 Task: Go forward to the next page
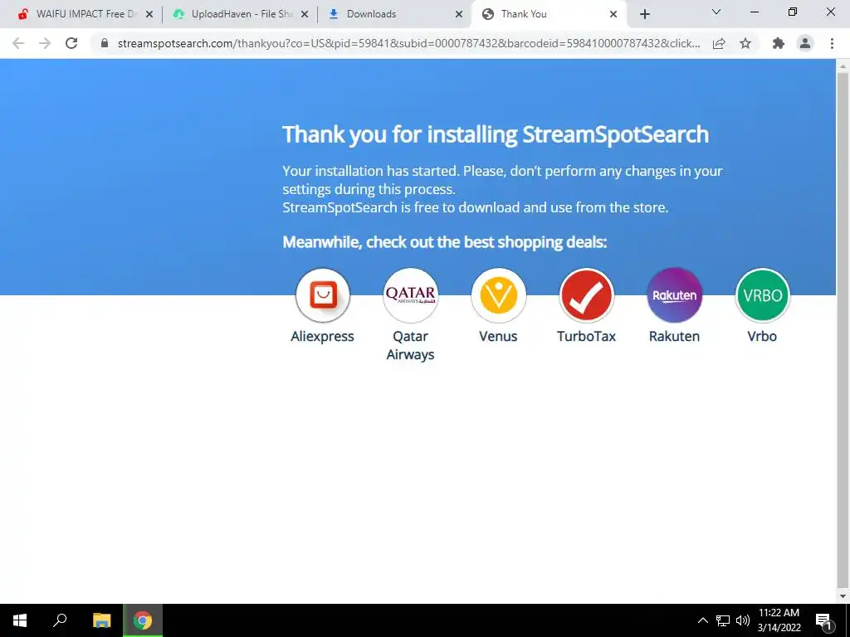click(45, 43)
